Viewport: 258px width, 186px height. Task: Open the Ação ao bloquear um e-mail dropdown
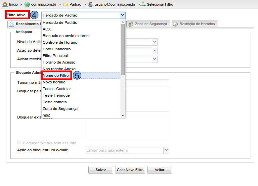[x=166, y=150]
